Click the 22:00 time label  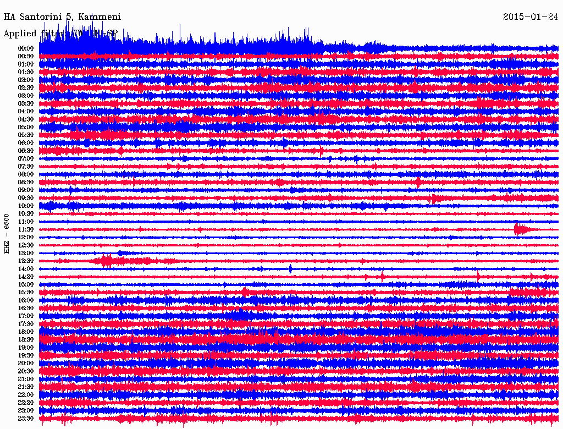click(26, 395)
